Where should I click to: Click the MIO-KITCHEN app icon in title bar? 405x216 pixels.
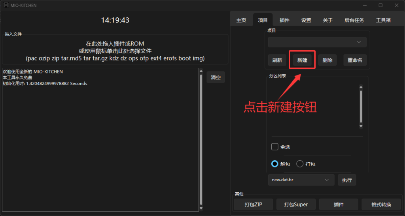click(x=6, y=5)
